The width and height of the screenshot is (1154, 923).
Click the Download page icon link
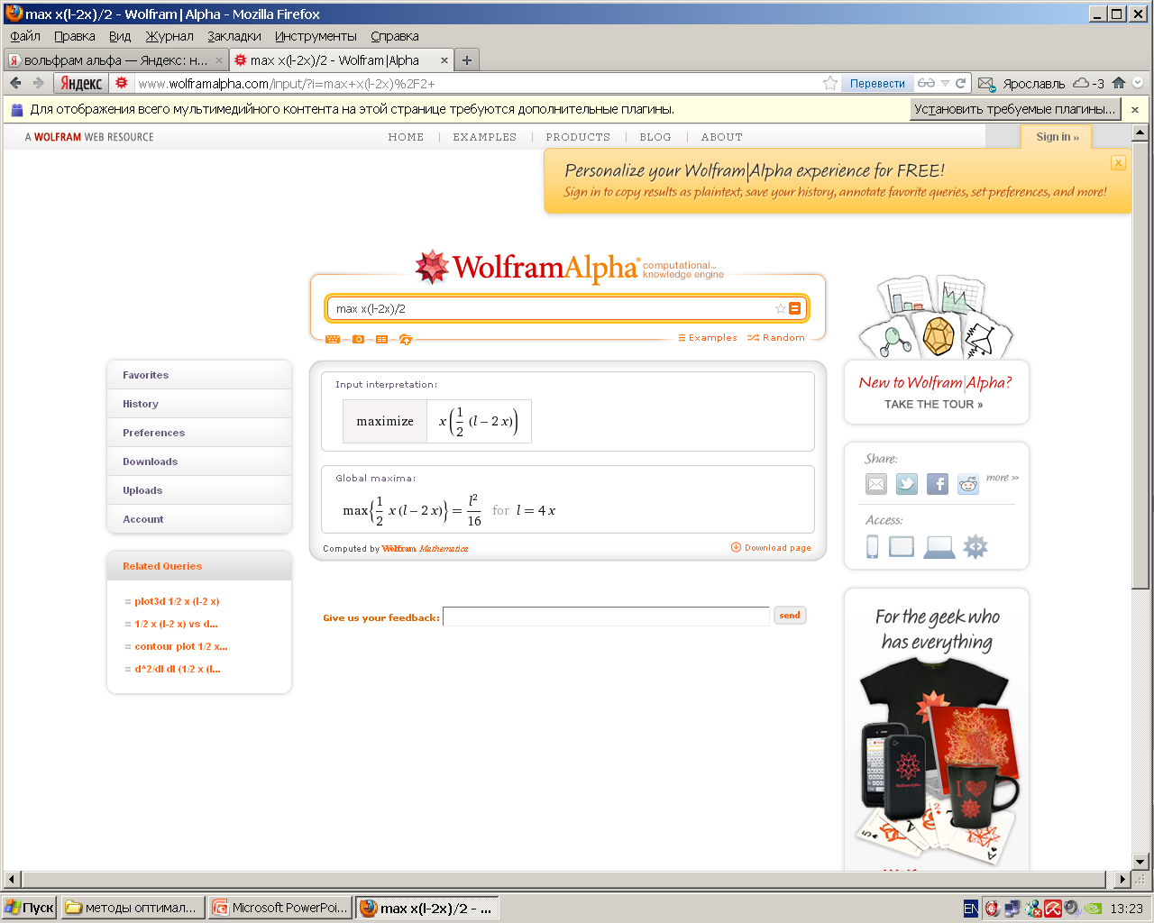click(x=771, y=547)
